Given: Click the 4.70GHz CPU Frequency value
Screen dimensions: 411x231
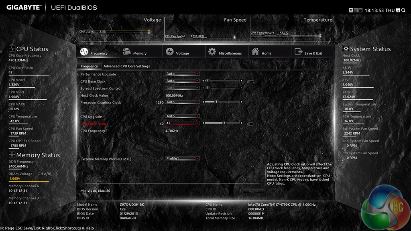Looking at the screenshot, I should click(172, 131).
